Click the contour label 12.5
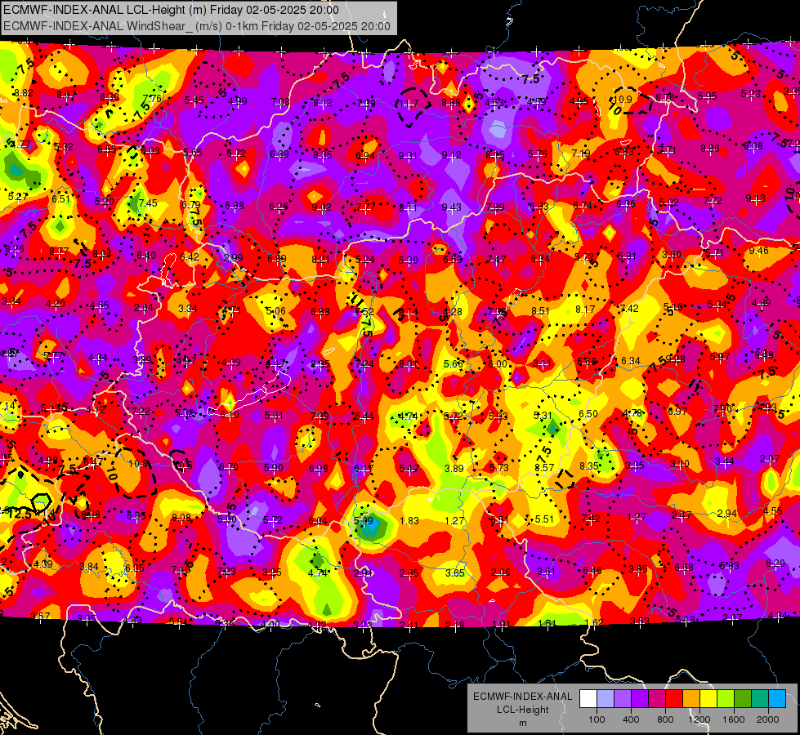 tap(20, 514)
